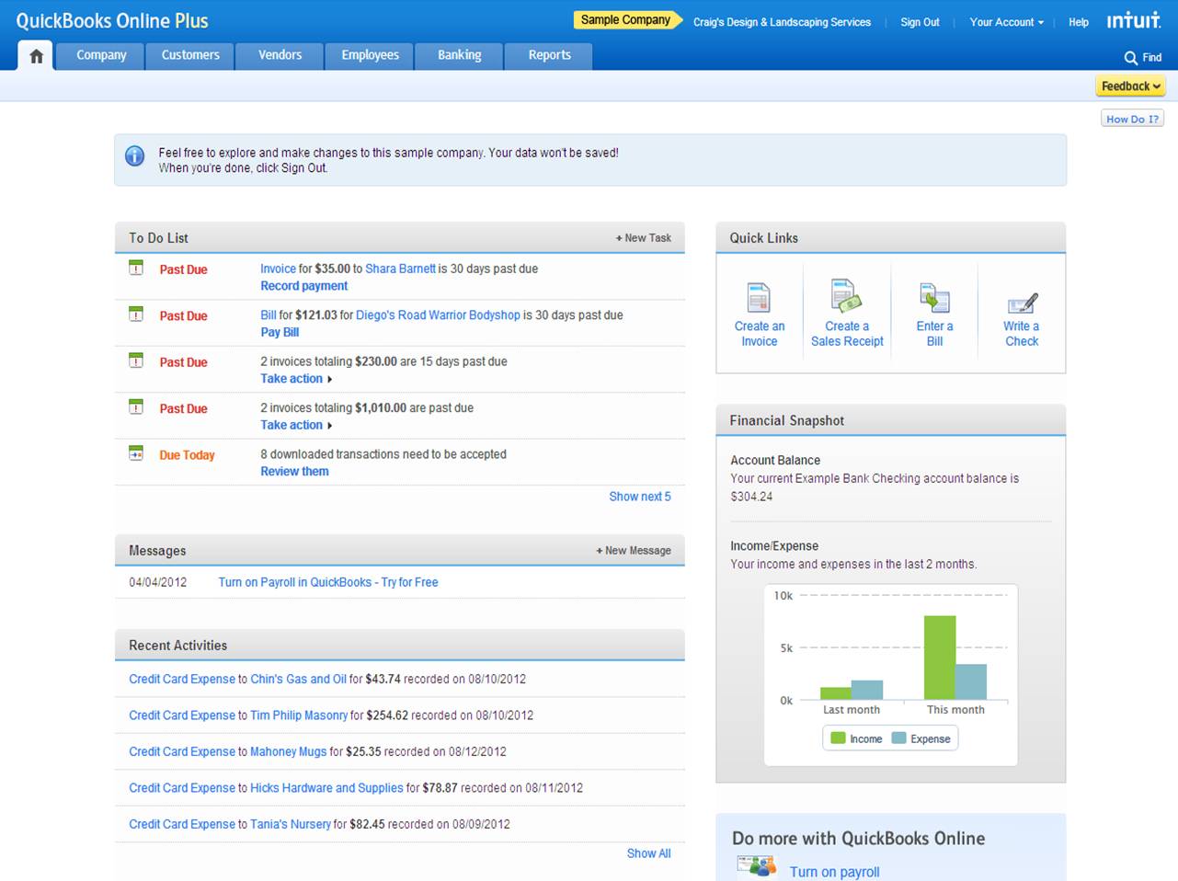The image size is (1178, 881).
Task: Open the Customers tab
Action: click(190, 56)
